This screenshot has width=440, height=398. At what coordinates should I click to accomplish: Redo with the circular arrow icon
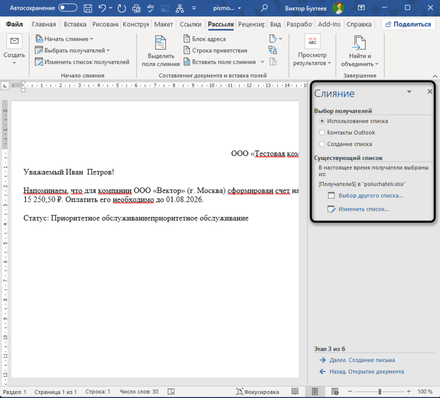tap(122, 8)
